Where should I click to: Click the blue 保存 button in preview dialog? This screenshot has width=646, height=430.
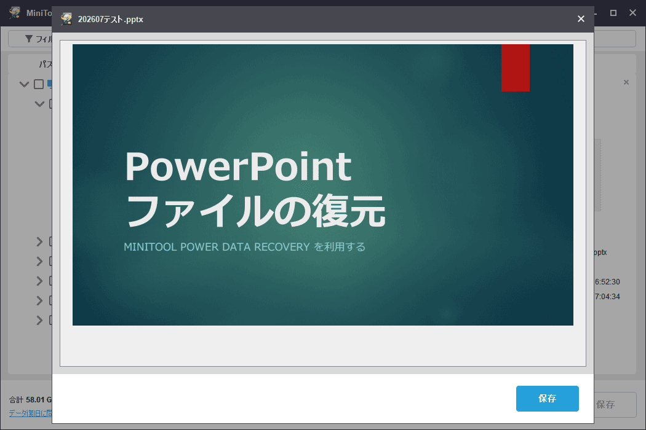pos(547,398)
